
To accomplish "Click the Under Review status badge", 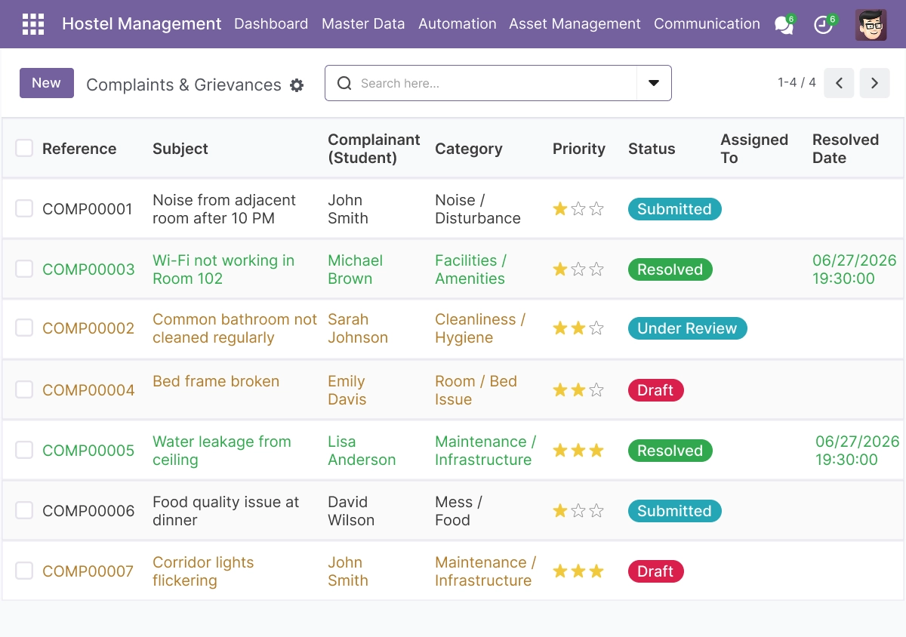I will click(687, 328).
